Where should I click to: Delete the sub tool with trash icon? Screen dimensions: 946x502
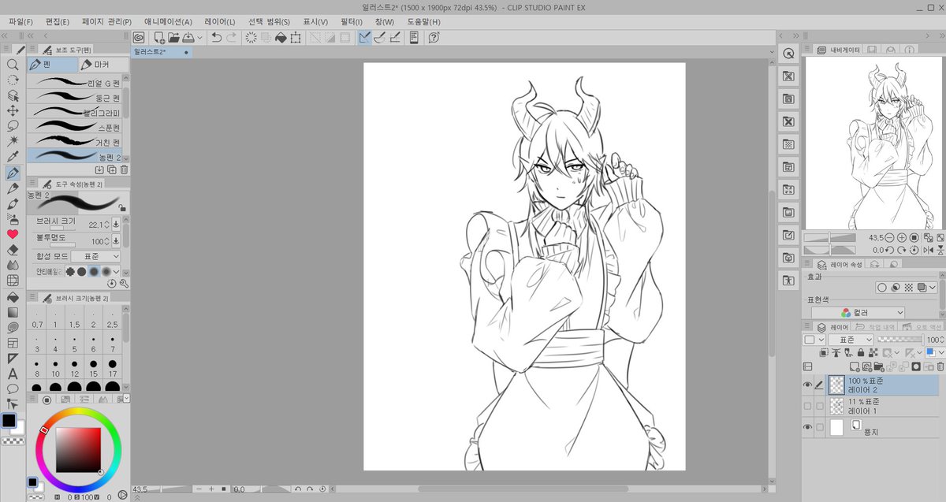pyautogui.click(x=124, y=169)
